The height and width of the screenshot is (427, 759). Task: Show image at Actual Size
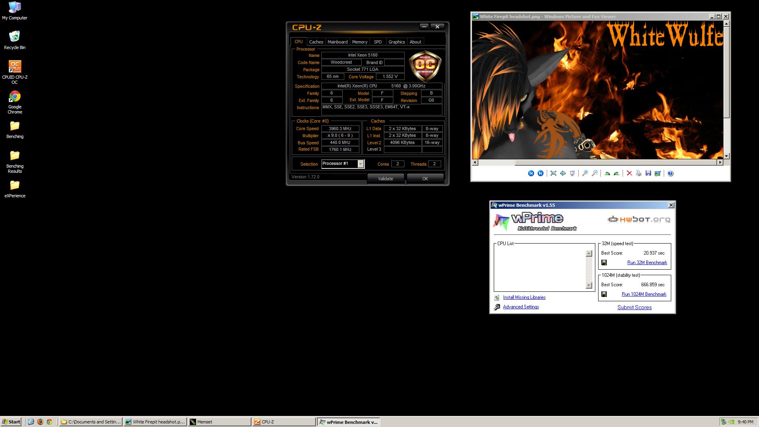563,173
